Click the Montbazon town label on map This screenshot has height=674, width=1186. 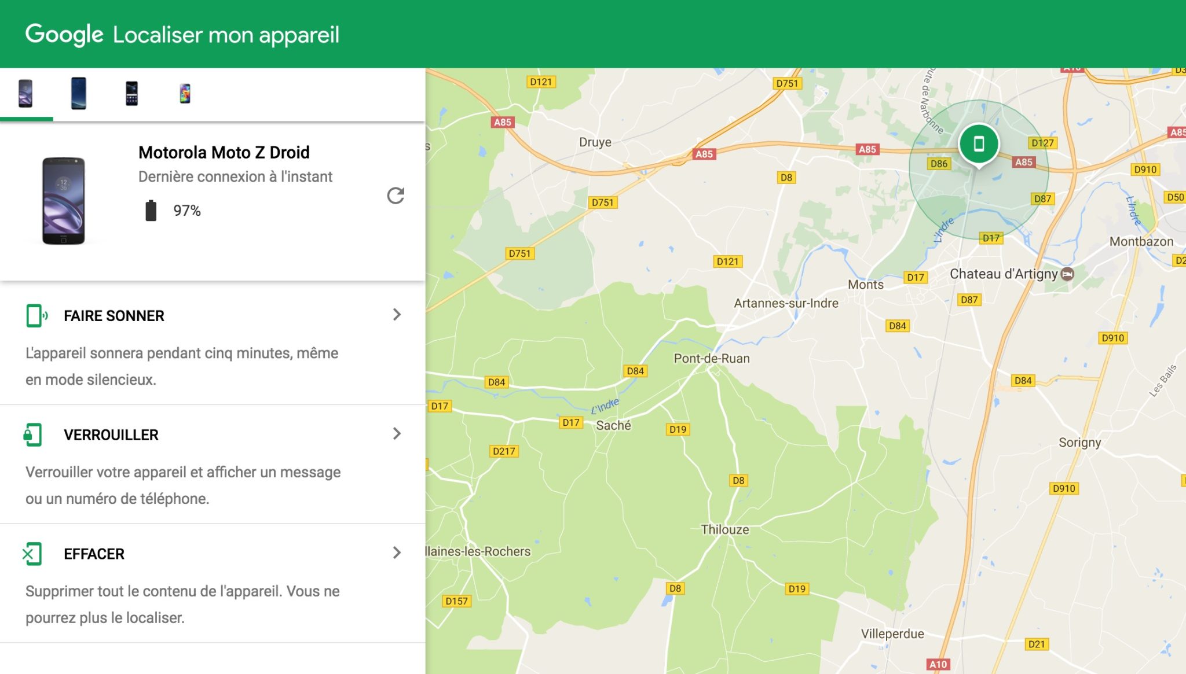point(1141,242)
